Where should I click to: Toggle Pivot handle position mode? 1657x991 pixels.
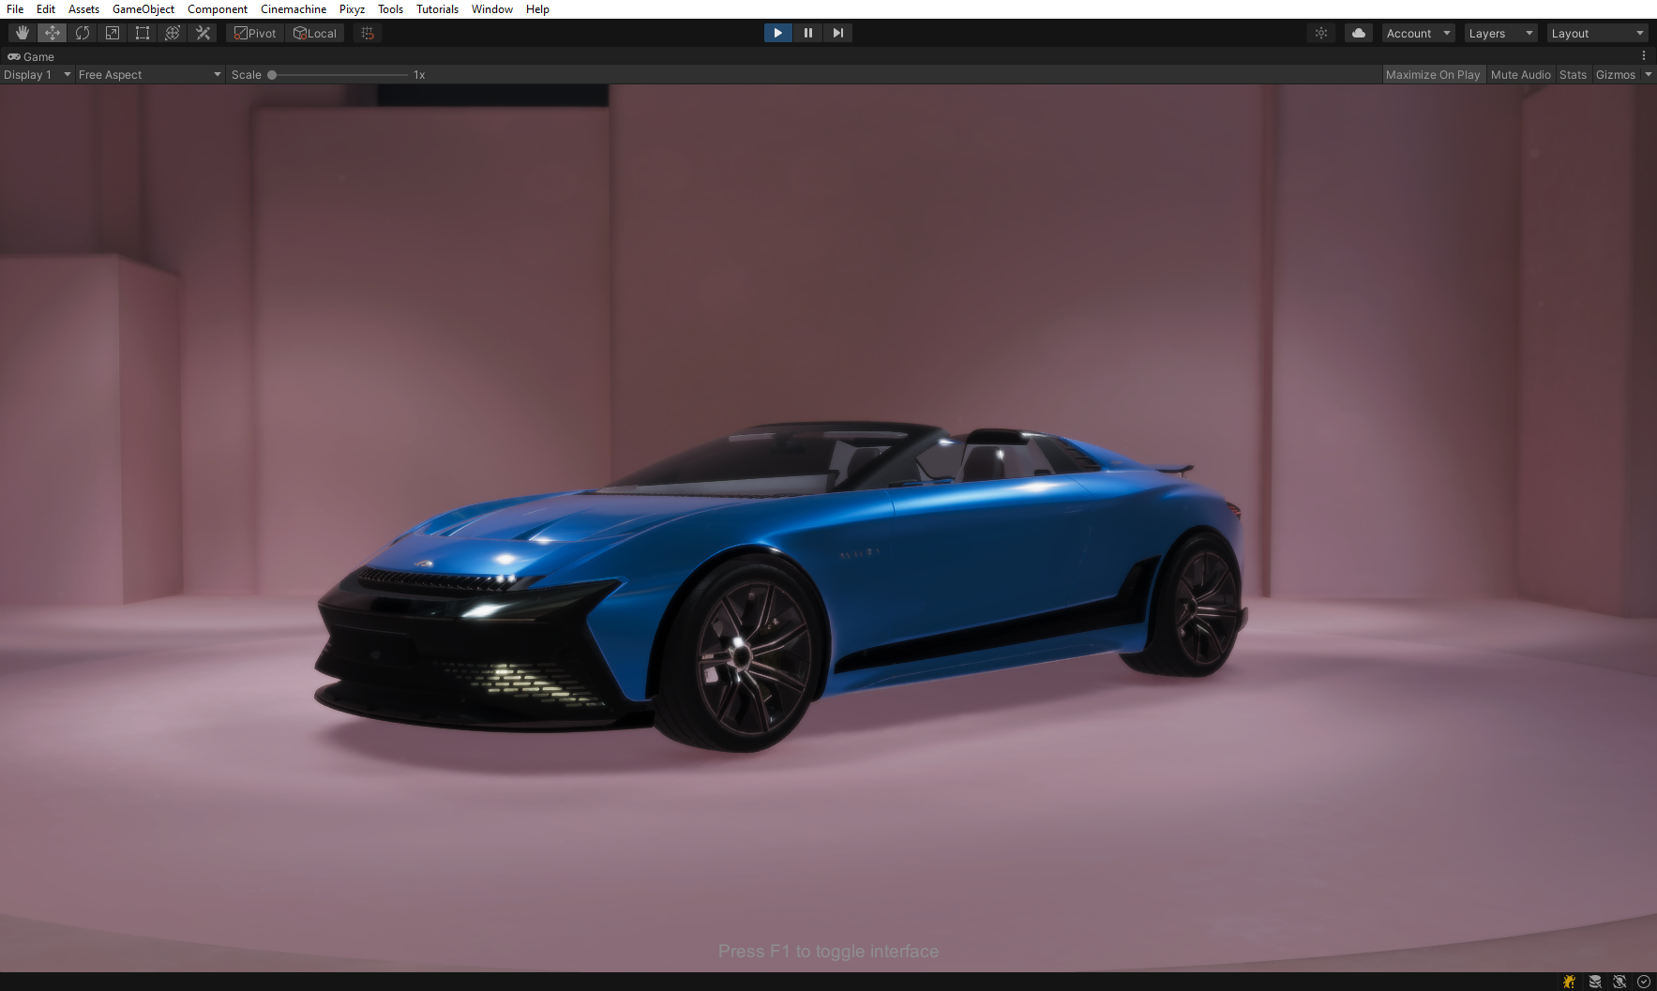point(254,32)
